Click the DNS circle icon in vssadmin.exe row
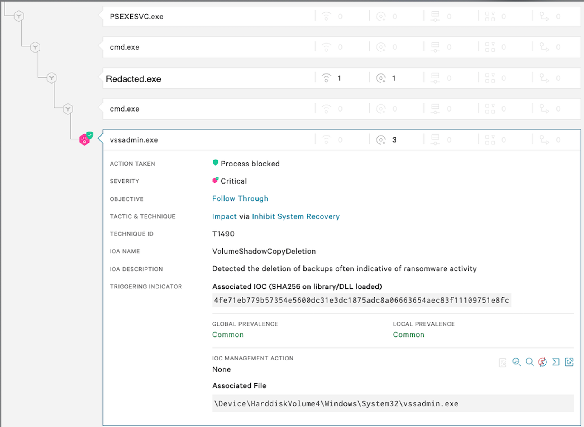 coord(381,140)
